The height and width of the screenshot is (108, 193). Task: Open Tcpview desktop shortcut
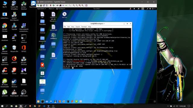pyautogui.click(x=14, y=26)
